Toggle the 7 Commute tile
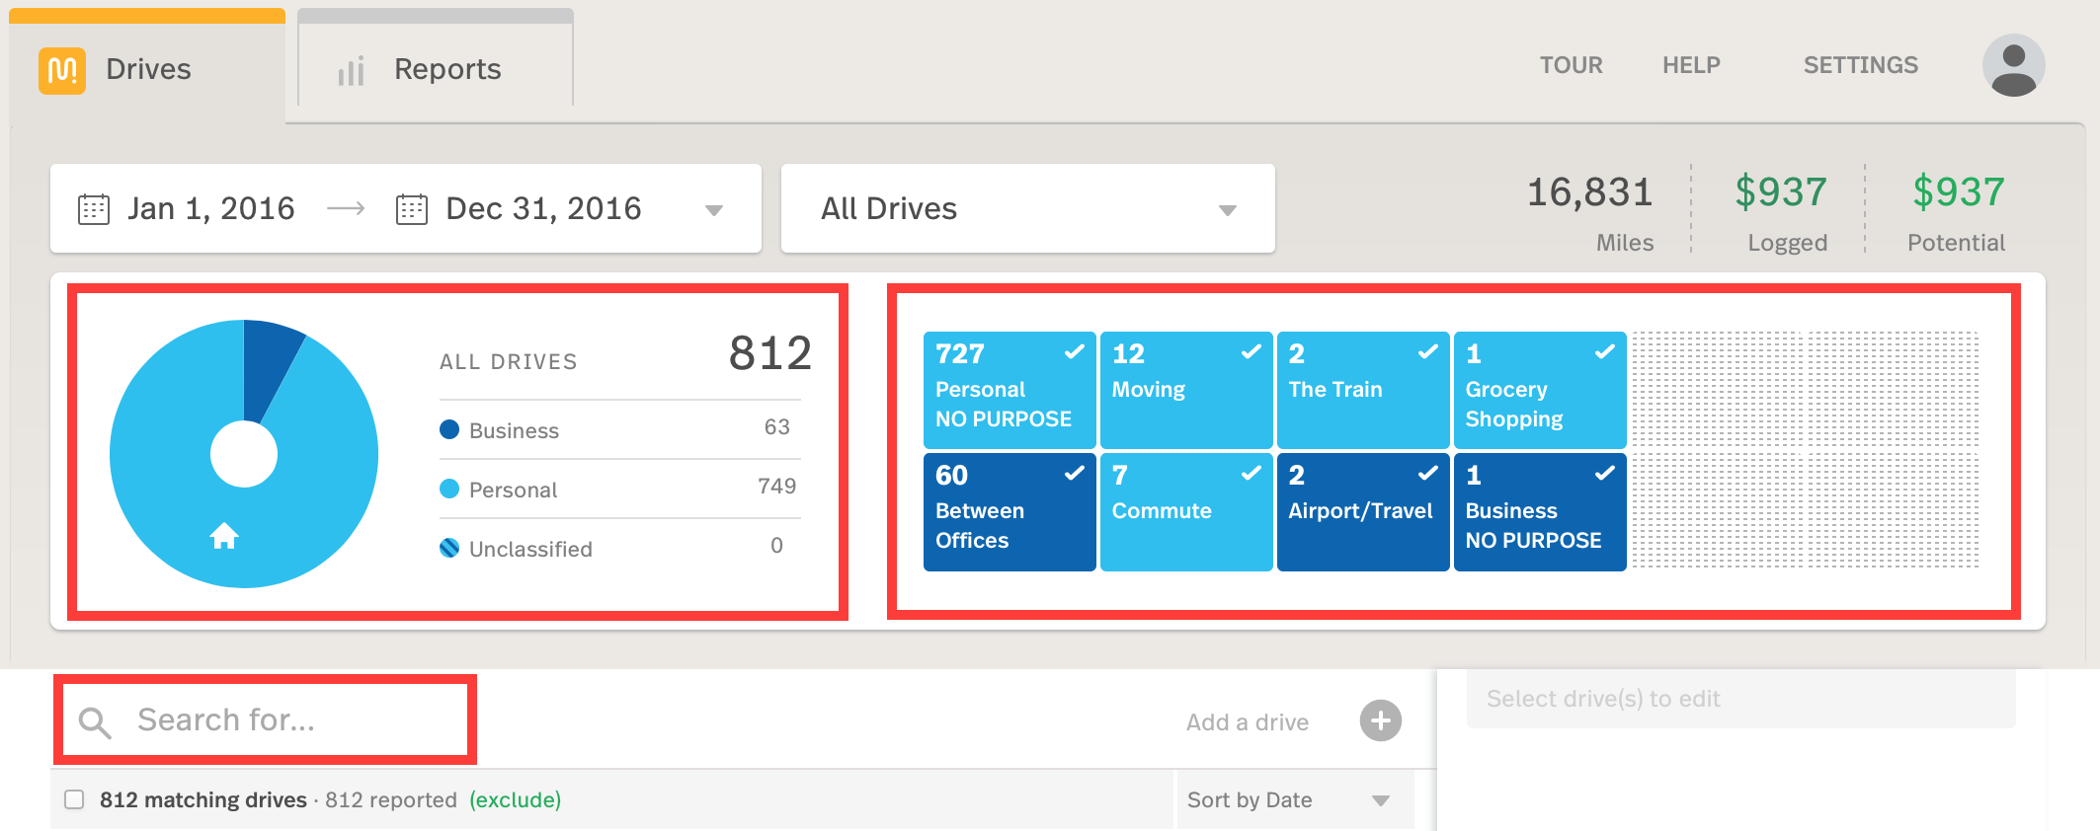 pyautogui.click(x=1186, y=511)
